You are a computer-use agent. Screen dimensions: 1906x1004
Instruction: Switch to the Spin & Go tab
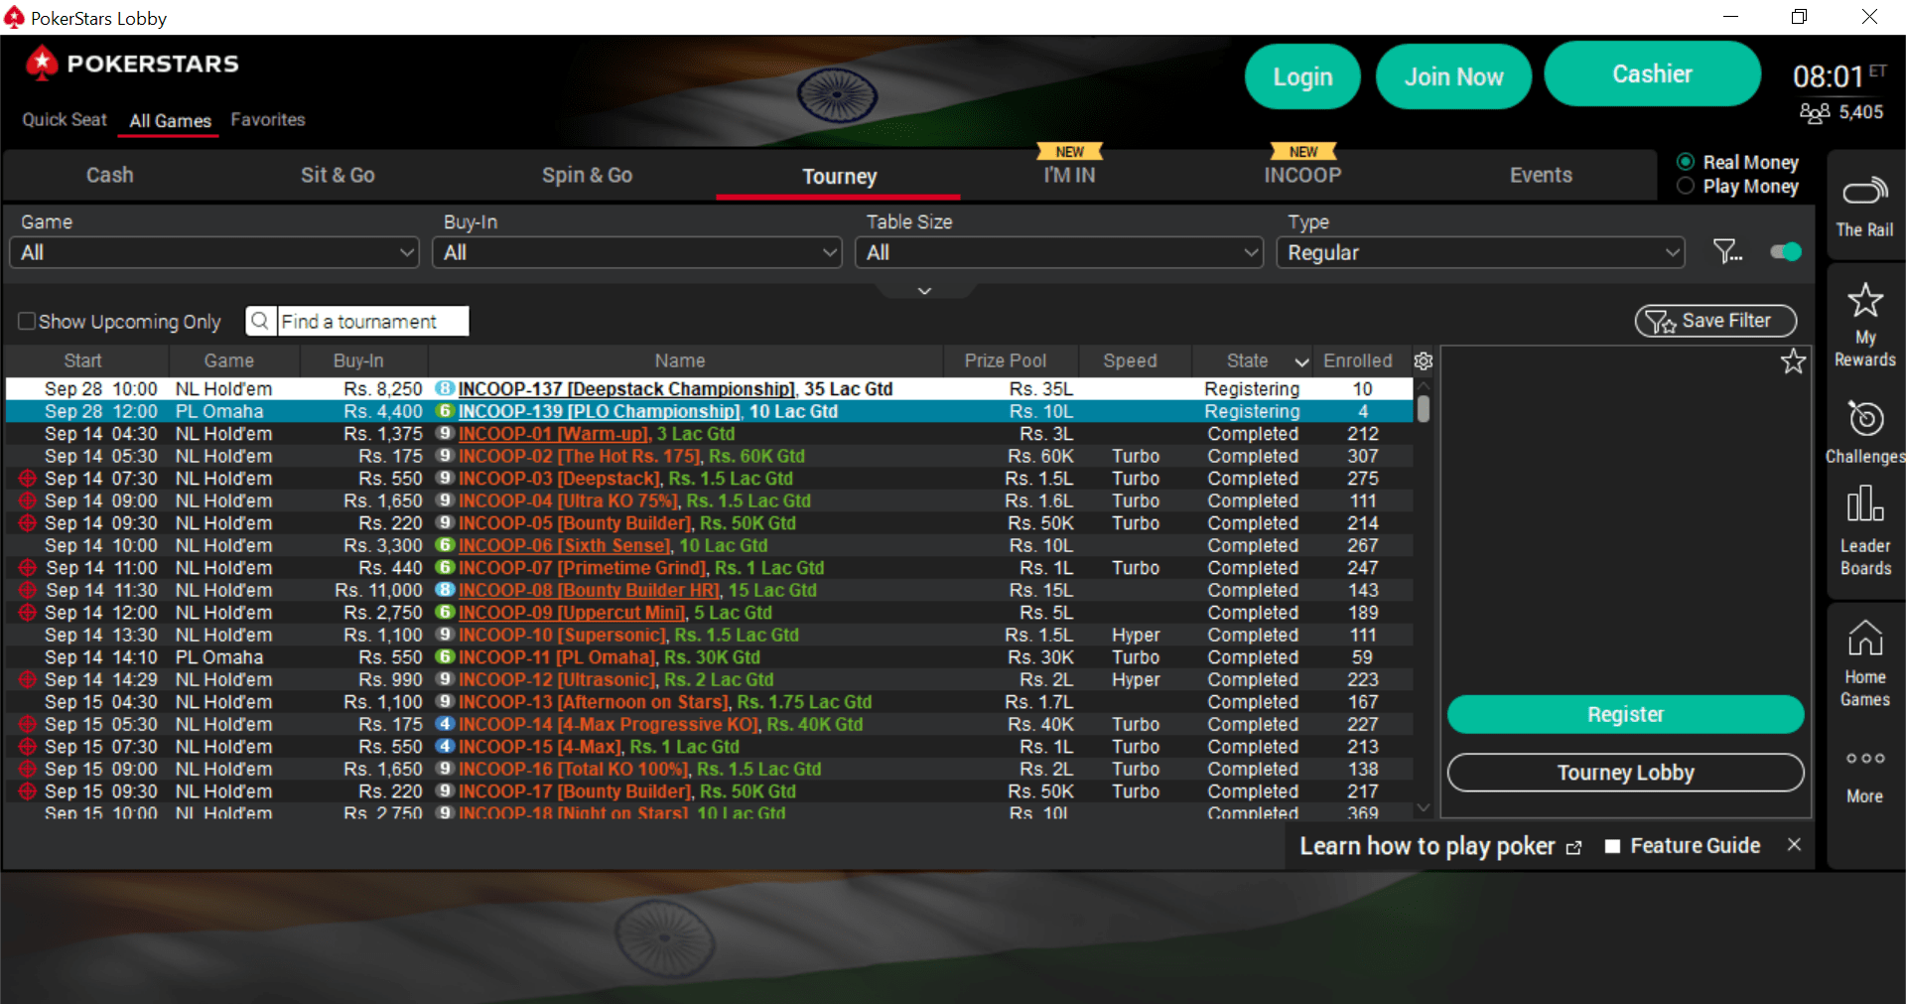(x=587, y=175)
